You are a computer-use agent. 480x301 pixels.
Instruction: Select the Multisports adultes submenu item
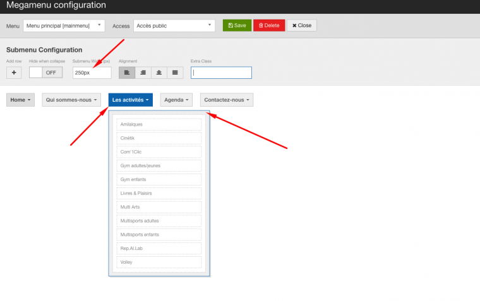click(x=159, y=221)
